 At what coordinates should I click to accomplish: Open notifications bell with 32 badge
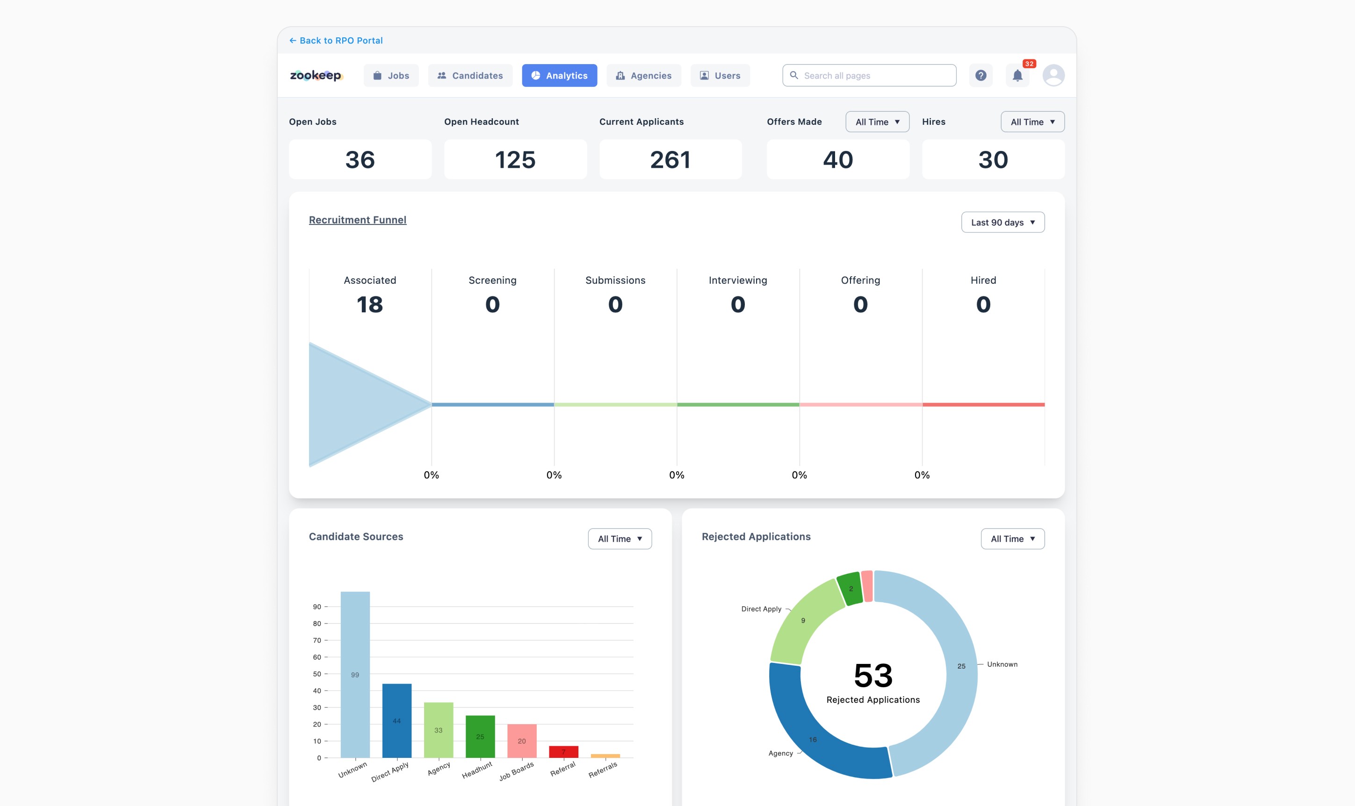pos(1018,75)
